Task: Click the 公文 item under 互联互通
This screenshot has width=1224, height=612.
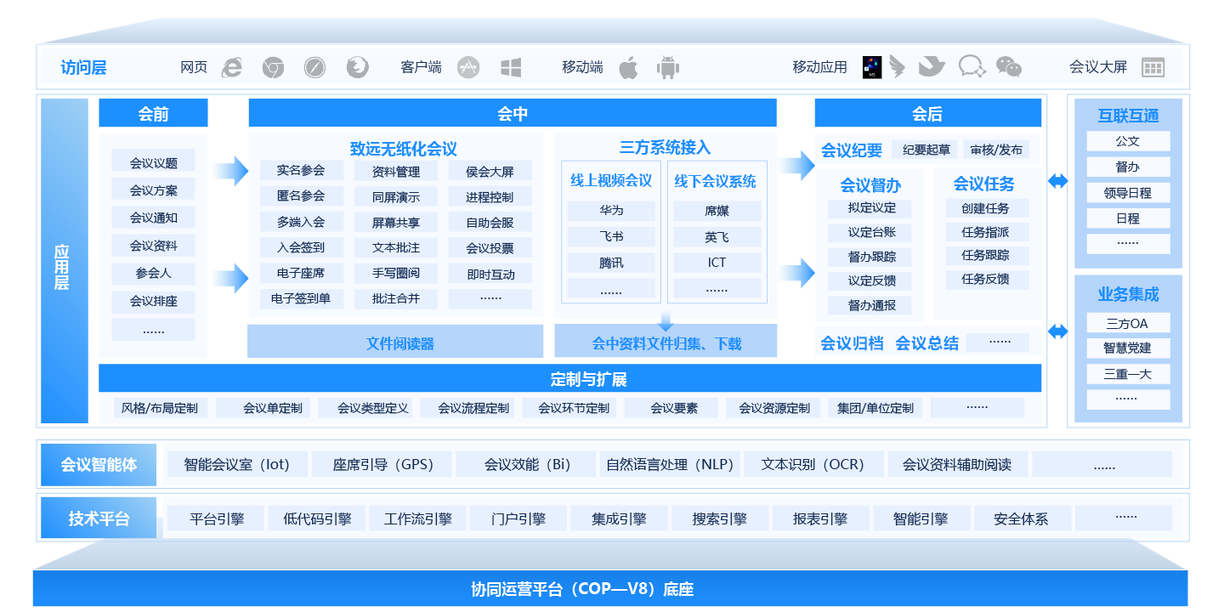Action: (1128, 141)
